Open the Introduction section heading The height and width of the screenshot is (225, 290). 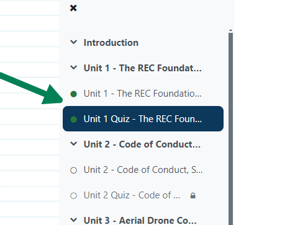pos(111,43)
